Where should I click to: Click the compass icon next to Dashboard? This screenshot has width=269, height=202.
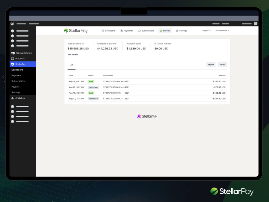click(x=103, y=31)
